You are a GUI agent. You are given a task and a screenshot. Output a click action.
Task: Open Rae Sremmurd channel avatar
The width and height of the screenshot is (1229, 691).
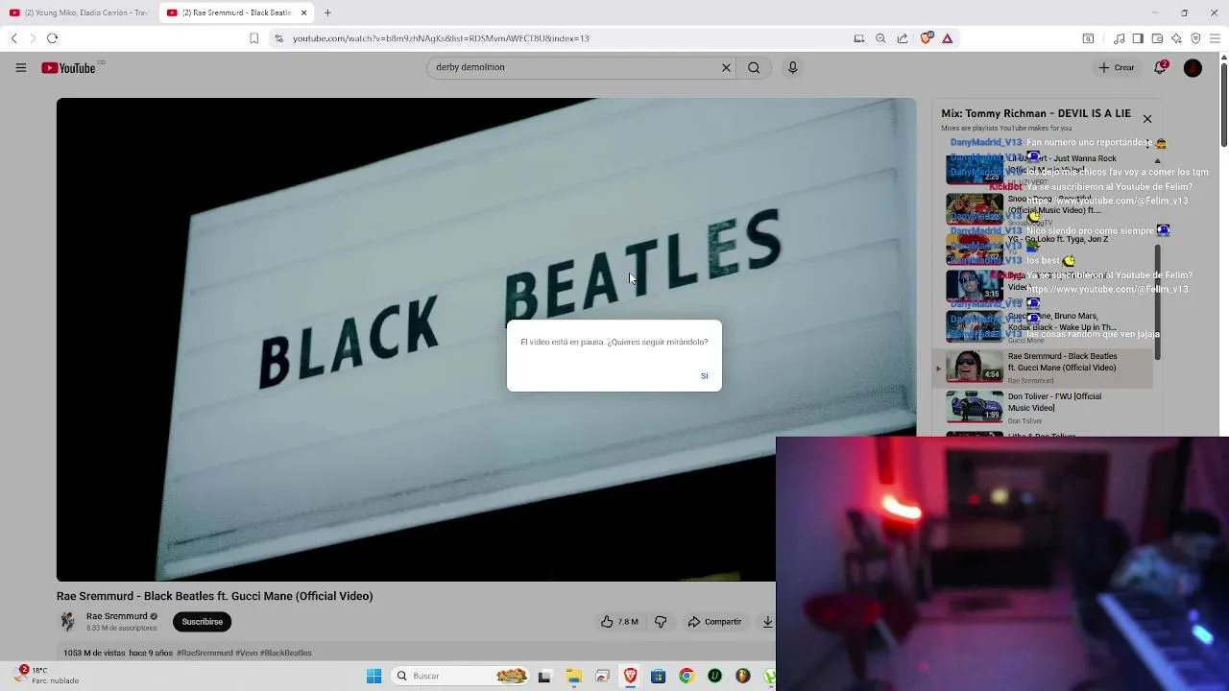pos(67,621)
